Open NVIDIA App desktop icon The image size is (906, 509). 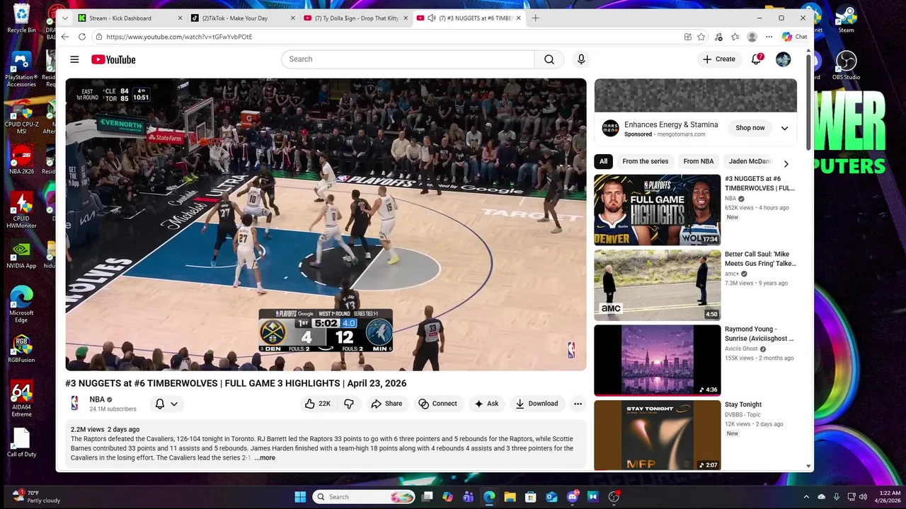21,256
